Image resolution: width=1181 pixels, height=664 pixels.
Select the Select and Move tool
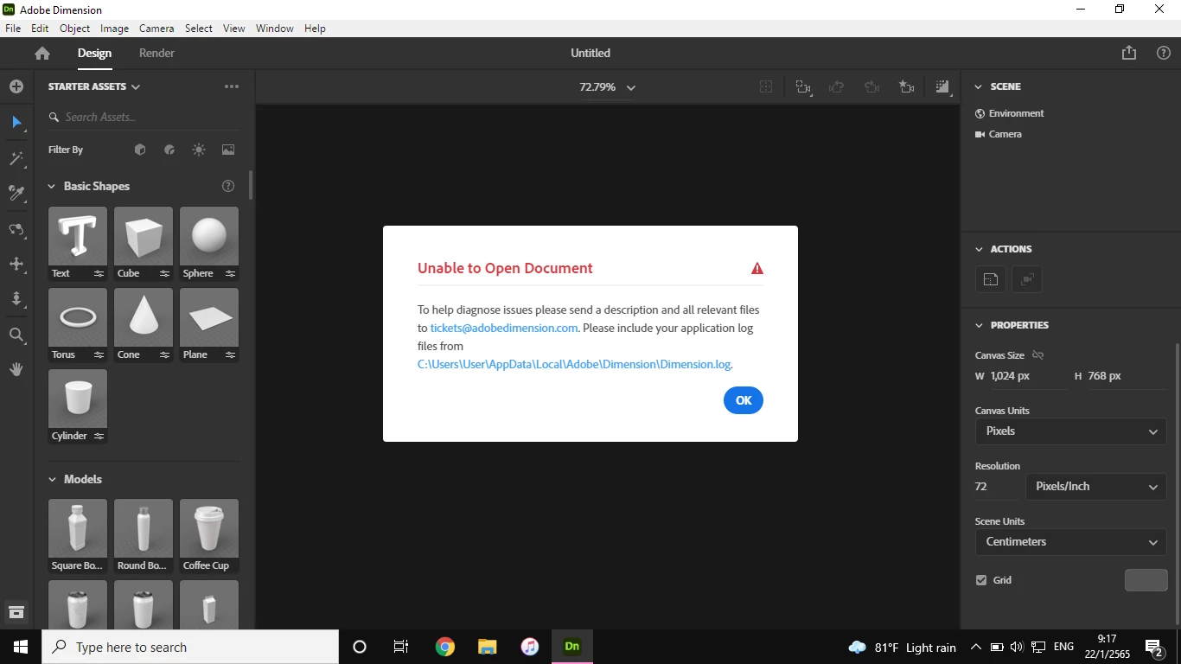[16, 123]
